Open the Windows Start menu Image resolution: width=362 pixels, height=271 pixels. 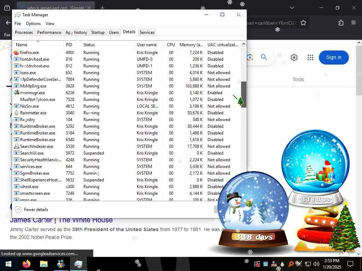(8, 264)
